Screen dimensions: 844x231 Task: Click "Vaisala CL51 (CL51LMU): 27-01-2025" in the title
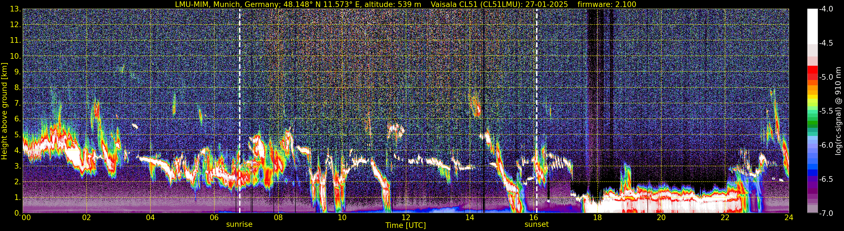[499, 4]
